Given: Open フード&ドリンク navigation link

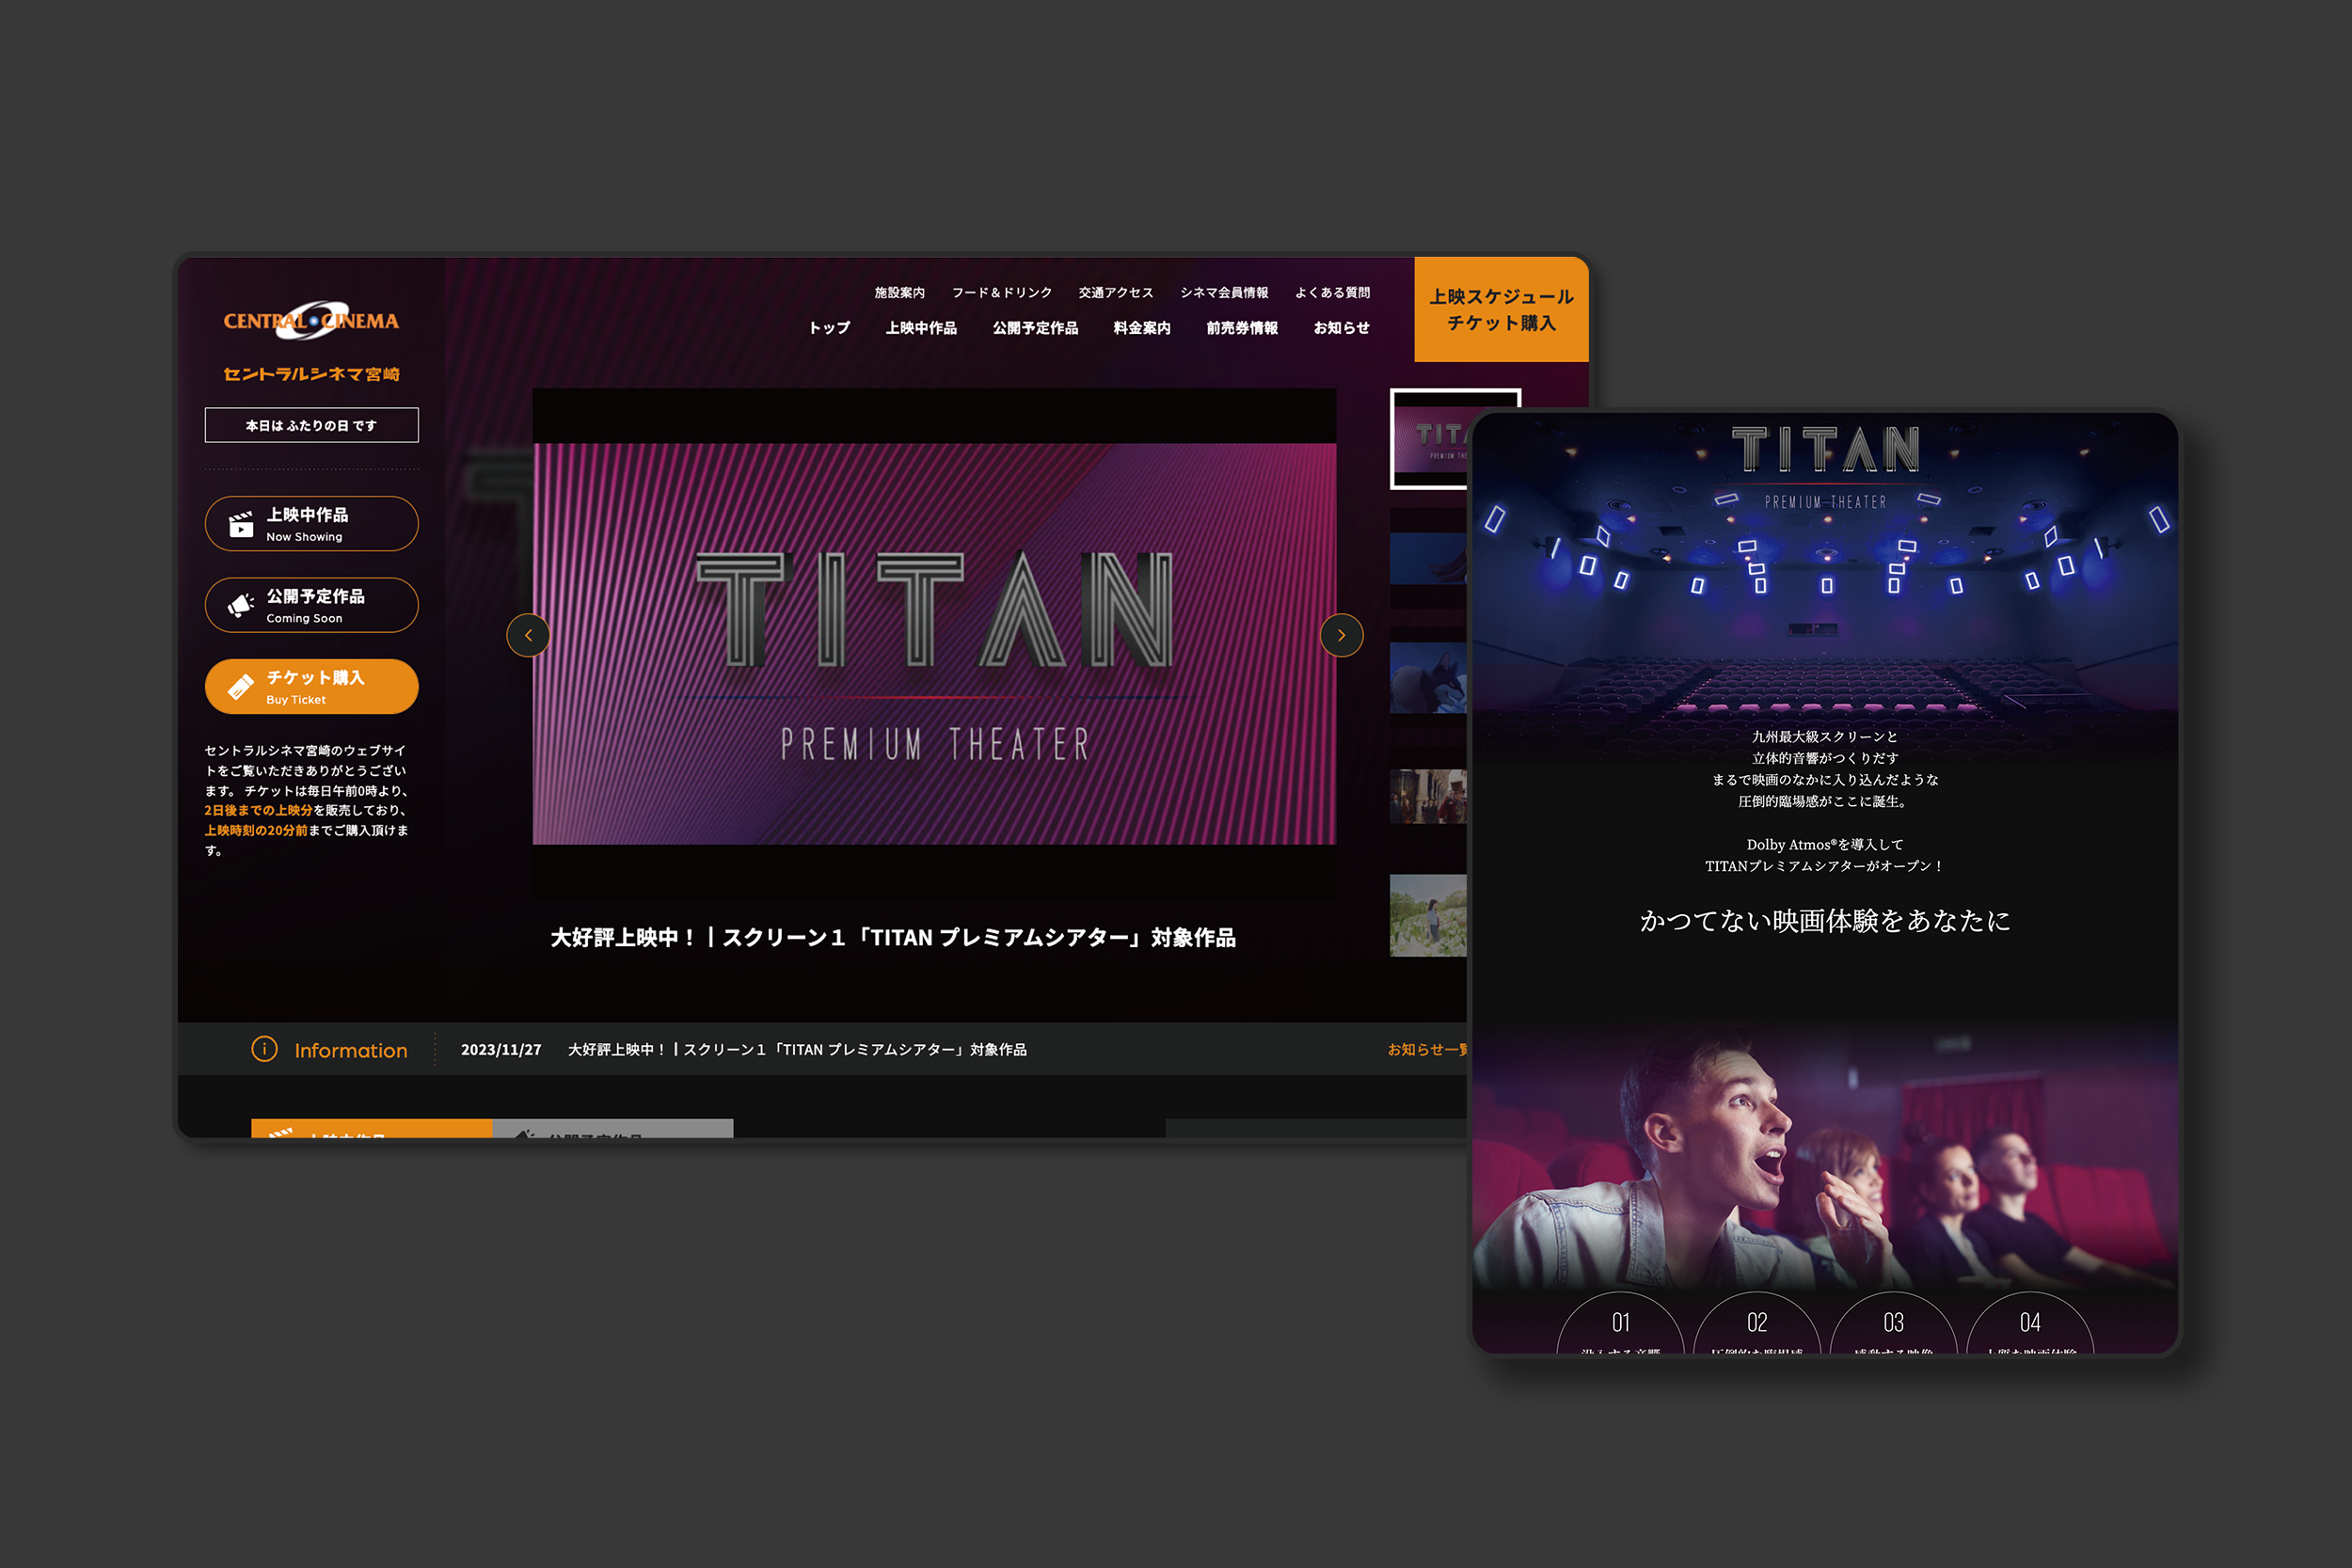Looking at the screenshot, I should tap(1002, 293).
